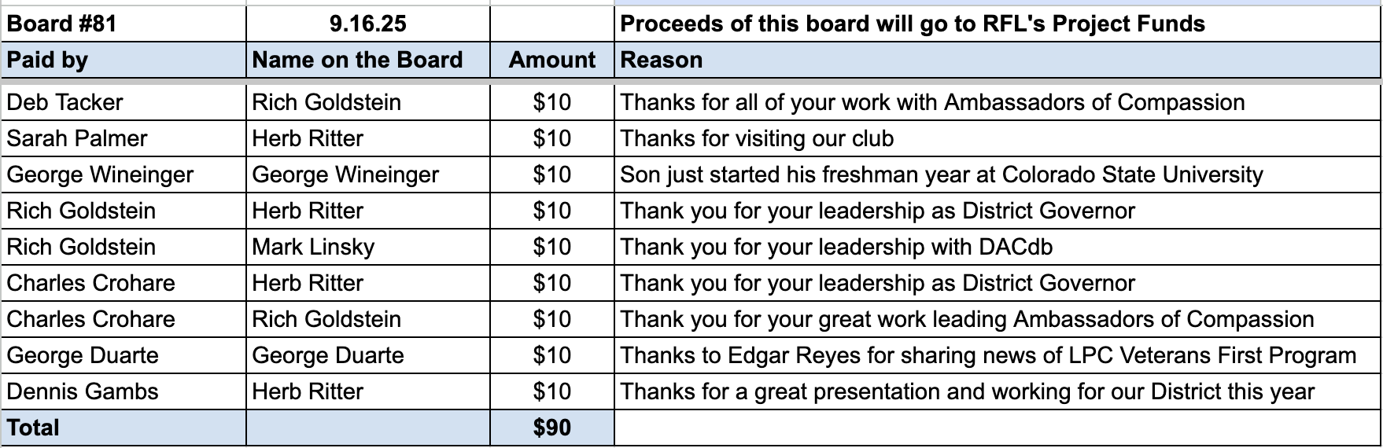Click the George Duarte Paid by cell
Screen dimensions: 1383x448
[x=124, y=355]
